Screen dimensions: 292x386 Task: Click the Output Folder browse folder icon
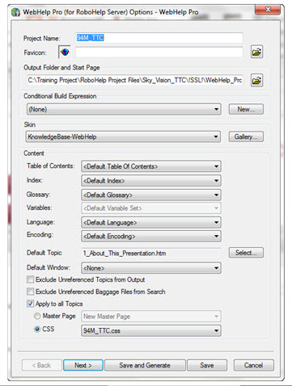coord(256,80)
